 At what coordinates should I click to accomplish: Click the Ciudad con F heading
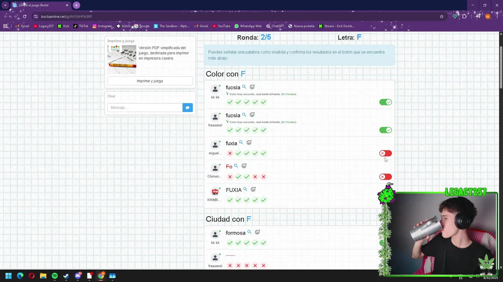228,219
